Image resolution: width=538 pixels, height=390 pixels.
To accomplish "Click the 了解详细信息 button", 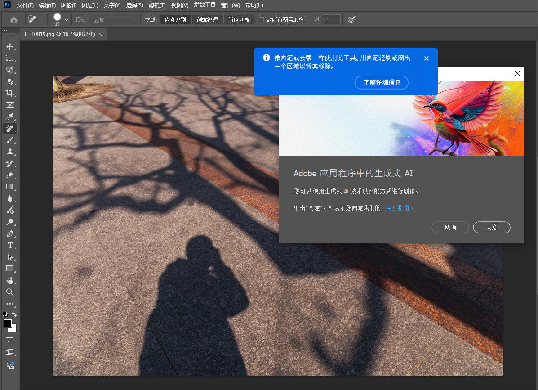I will point(382,82).
